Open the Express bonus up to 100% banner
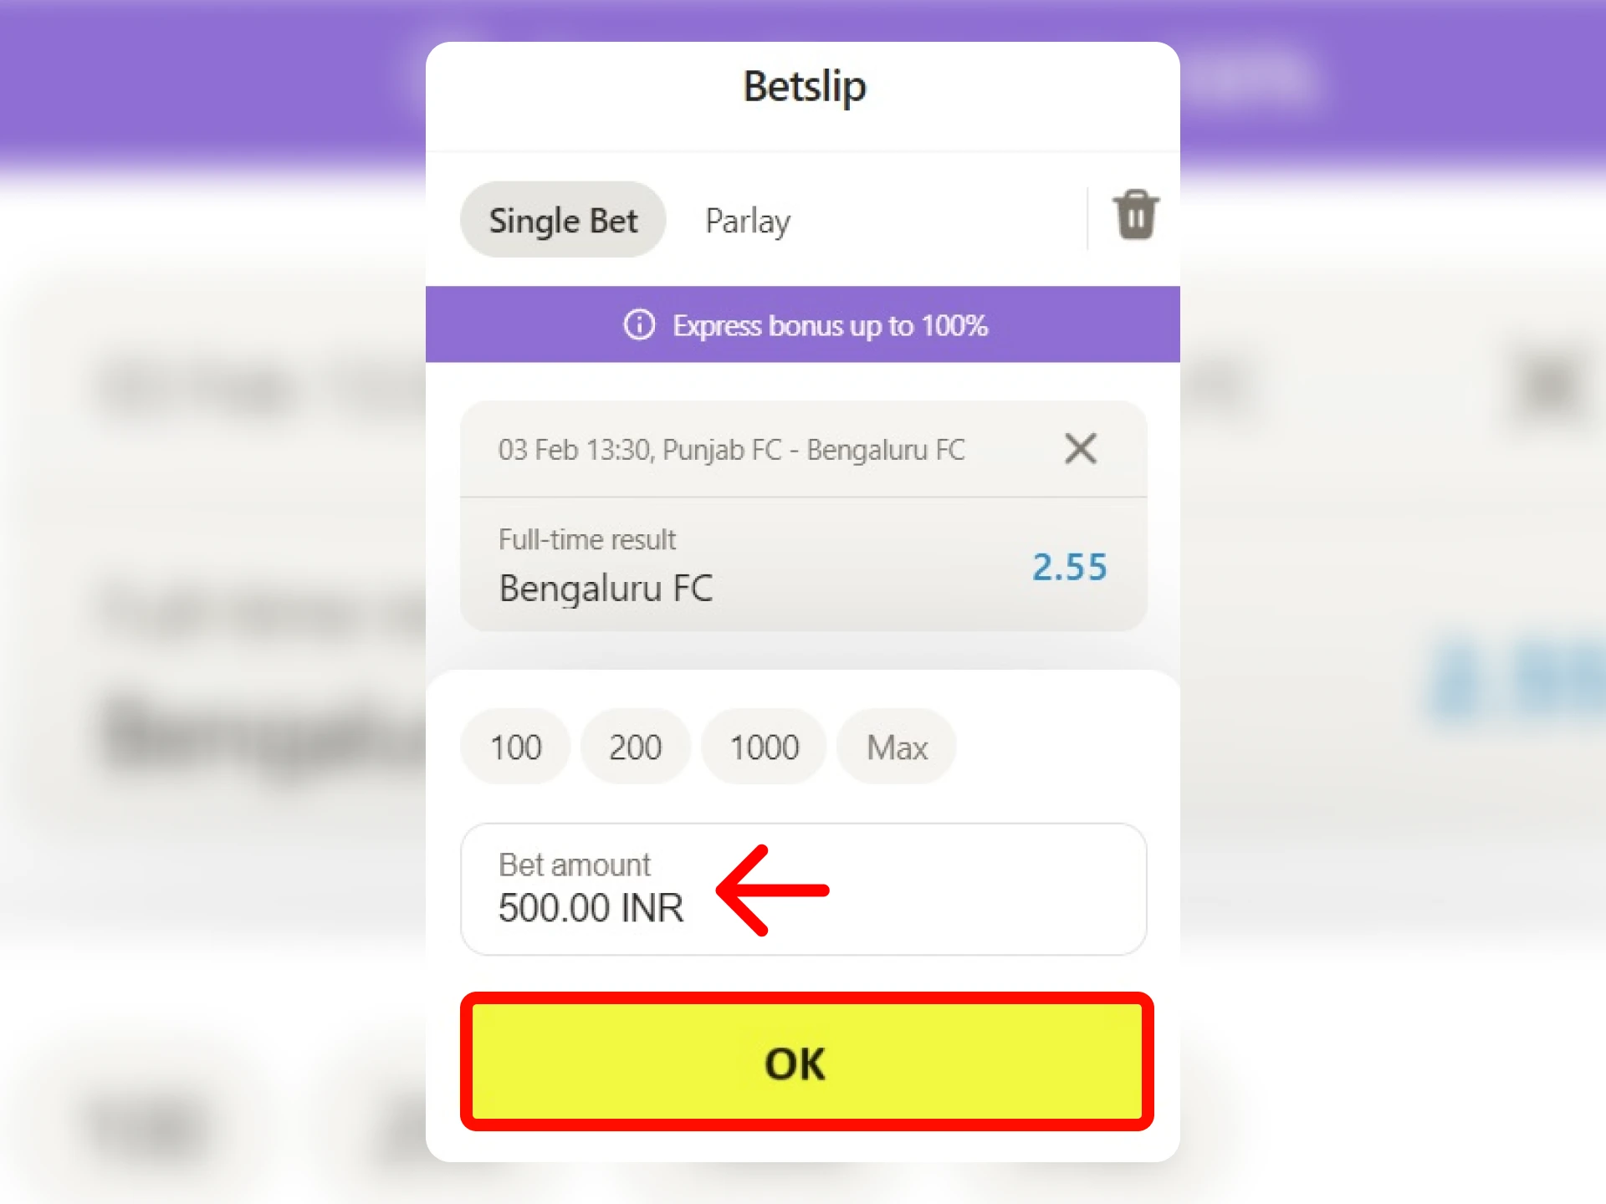This screenshot has width=1606, height=1204. (x=803, y=326)
